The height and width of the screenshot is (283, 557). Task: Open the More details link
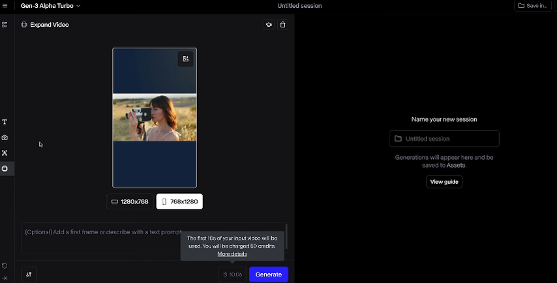[232, 254]
